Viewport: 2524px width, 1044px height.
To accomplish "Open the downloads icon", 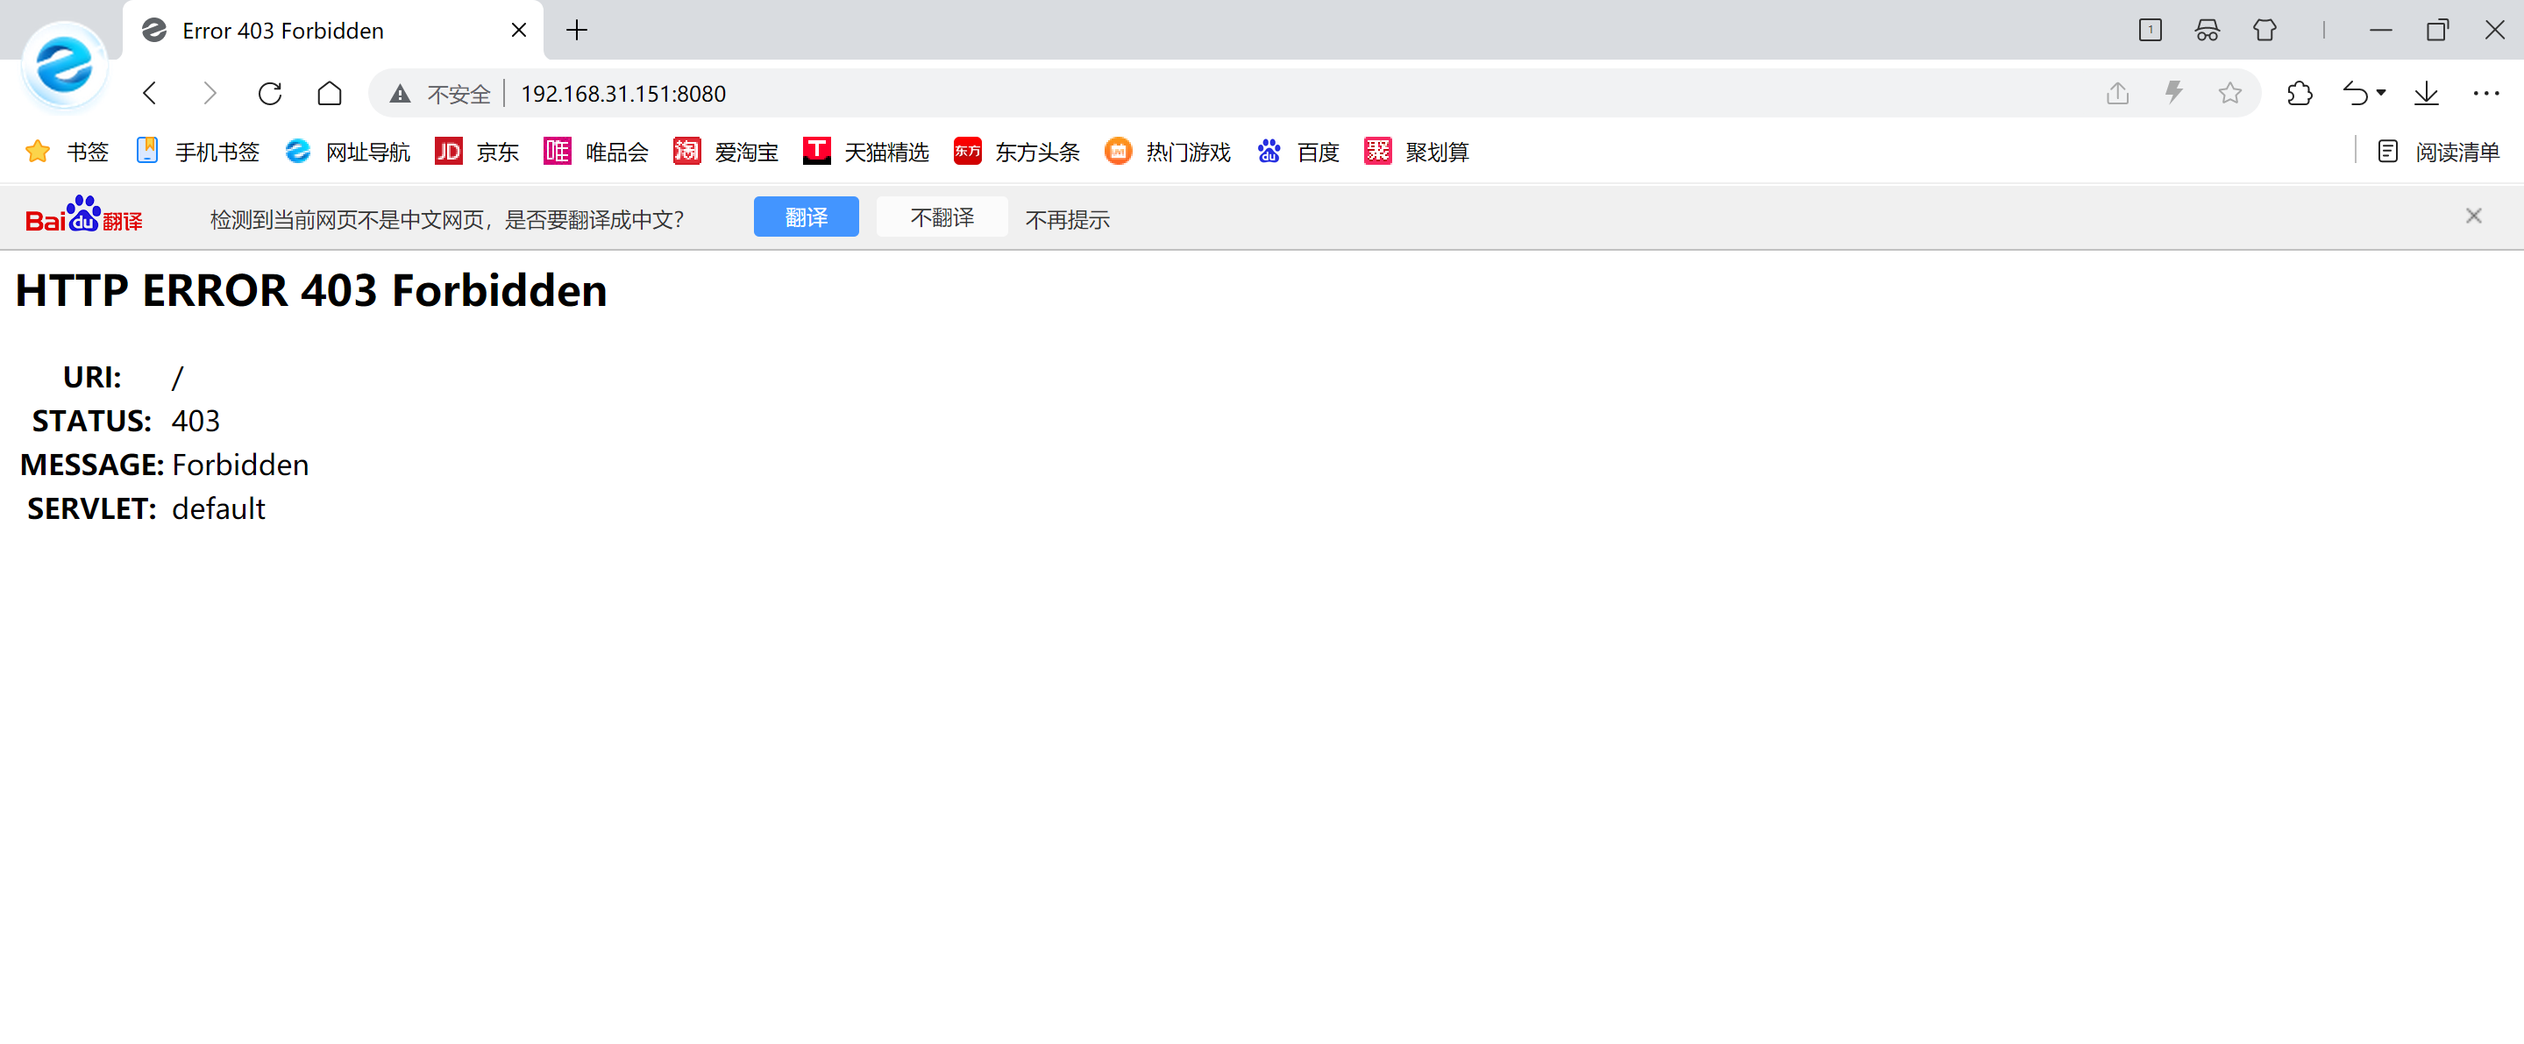I will pos(2426,94).
